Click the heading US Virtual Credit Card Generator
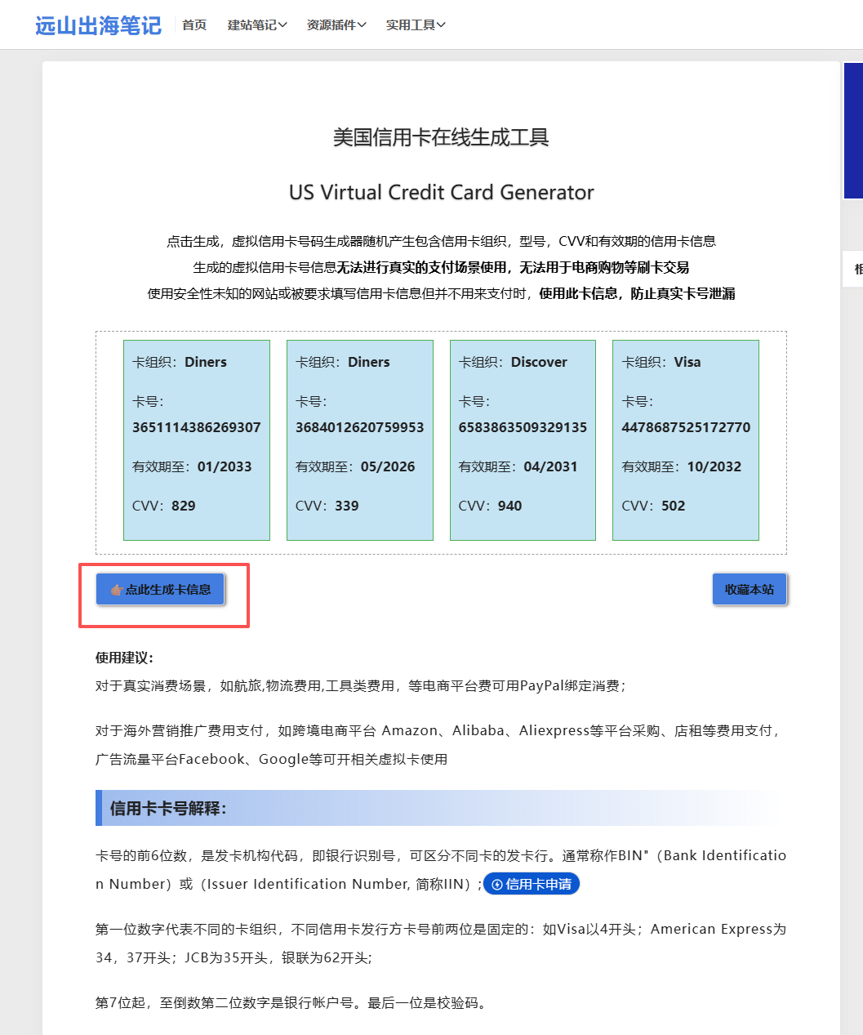This screenshot has width=863, height=1035. click(441, 193)
